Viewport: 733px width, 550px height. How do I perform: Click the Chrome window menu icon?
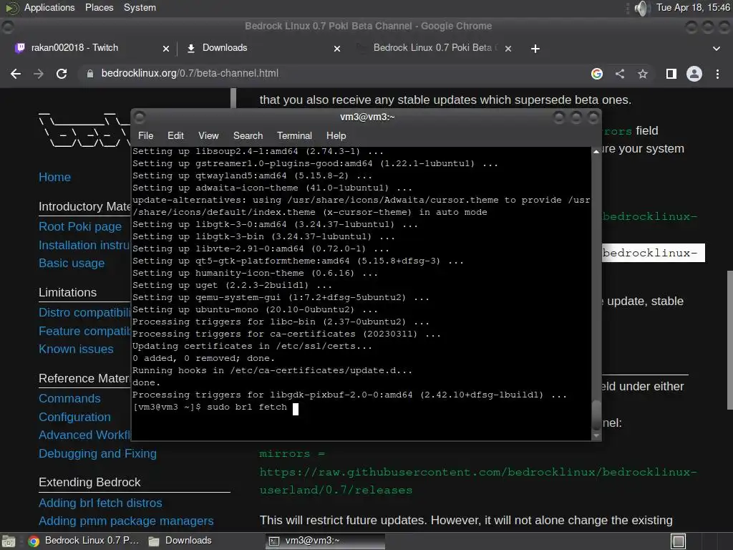[7, 27]
